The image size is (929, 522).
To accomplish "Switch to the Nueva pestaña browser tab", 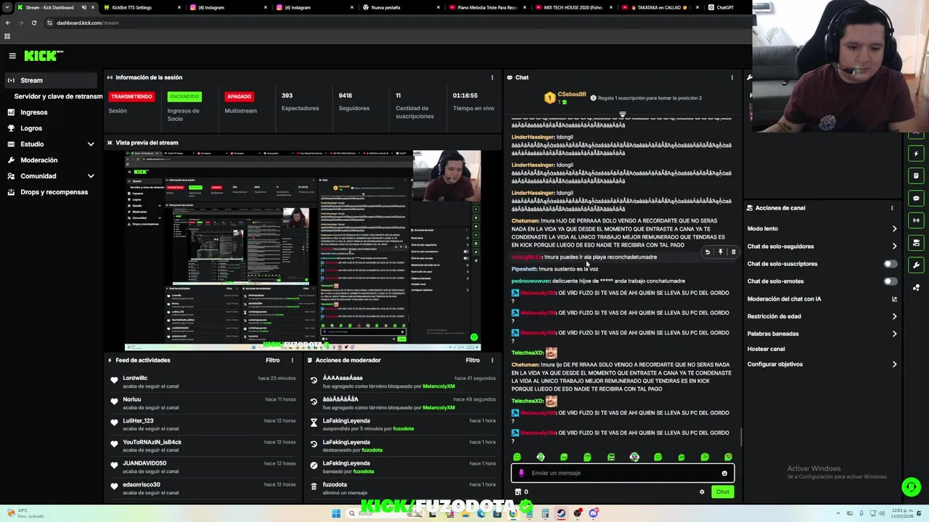I will click(401, 7).
